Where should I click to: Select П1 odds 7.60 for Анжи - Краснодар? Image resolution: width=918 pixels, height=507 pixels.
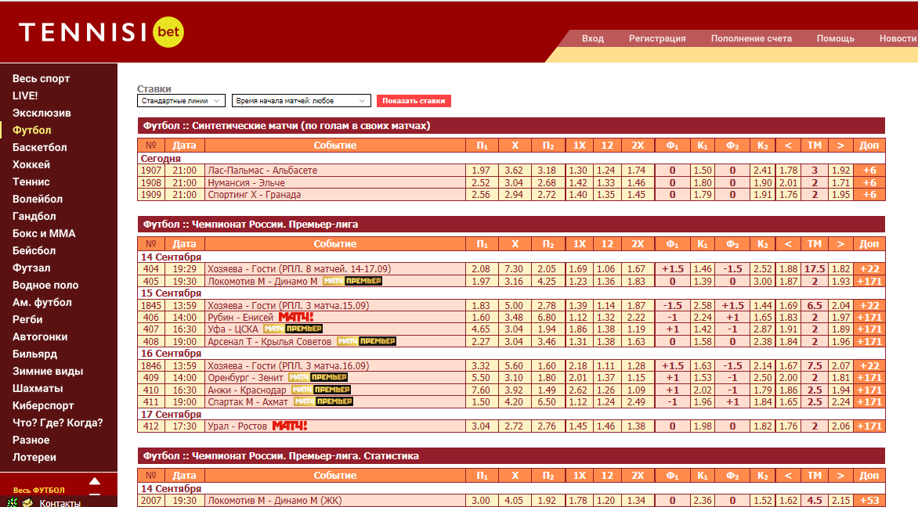pyautogui.click(x=481, y=390)
